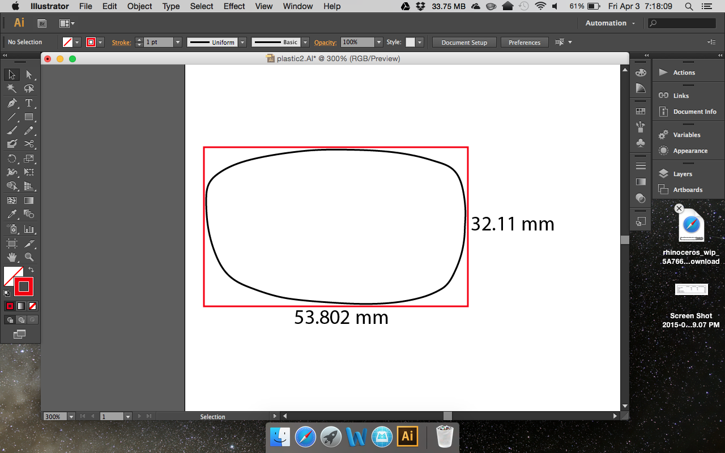This screenshot has height=453, width=725.
Task: Select the Magic Wand tool
Action: [11, 89]
